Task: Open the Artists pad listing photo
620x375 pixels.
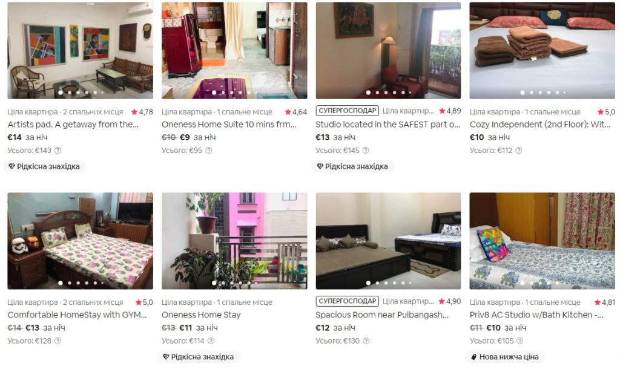Action: [x=81, y=50]
